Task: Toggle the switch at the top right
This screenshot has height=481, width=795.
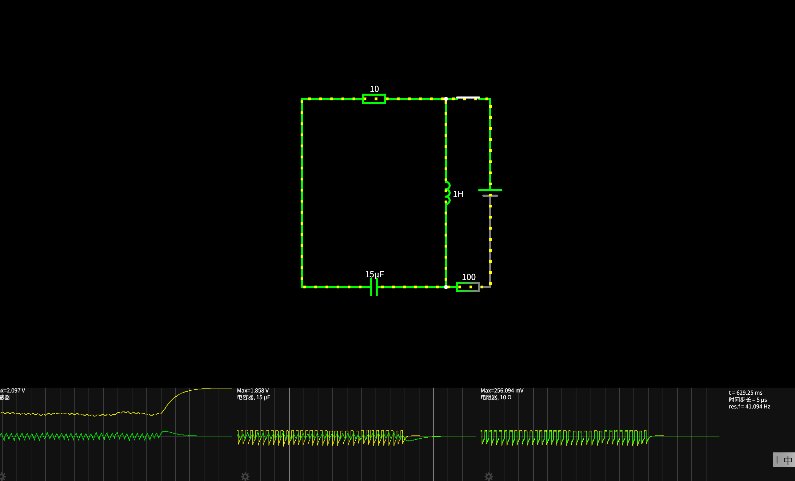Action: pyautogui.click(x=468, y=98)
